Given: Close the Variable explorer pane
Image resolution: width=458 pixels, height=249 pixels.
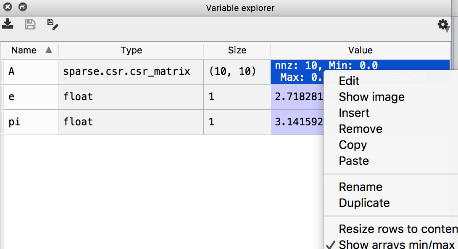Looking at the screenshot, I should tap(8, 7).
